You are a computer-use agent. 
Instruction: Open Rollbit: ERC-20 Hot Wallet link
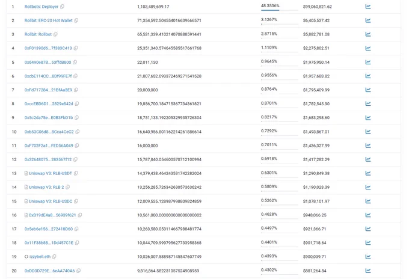point(49,20)
